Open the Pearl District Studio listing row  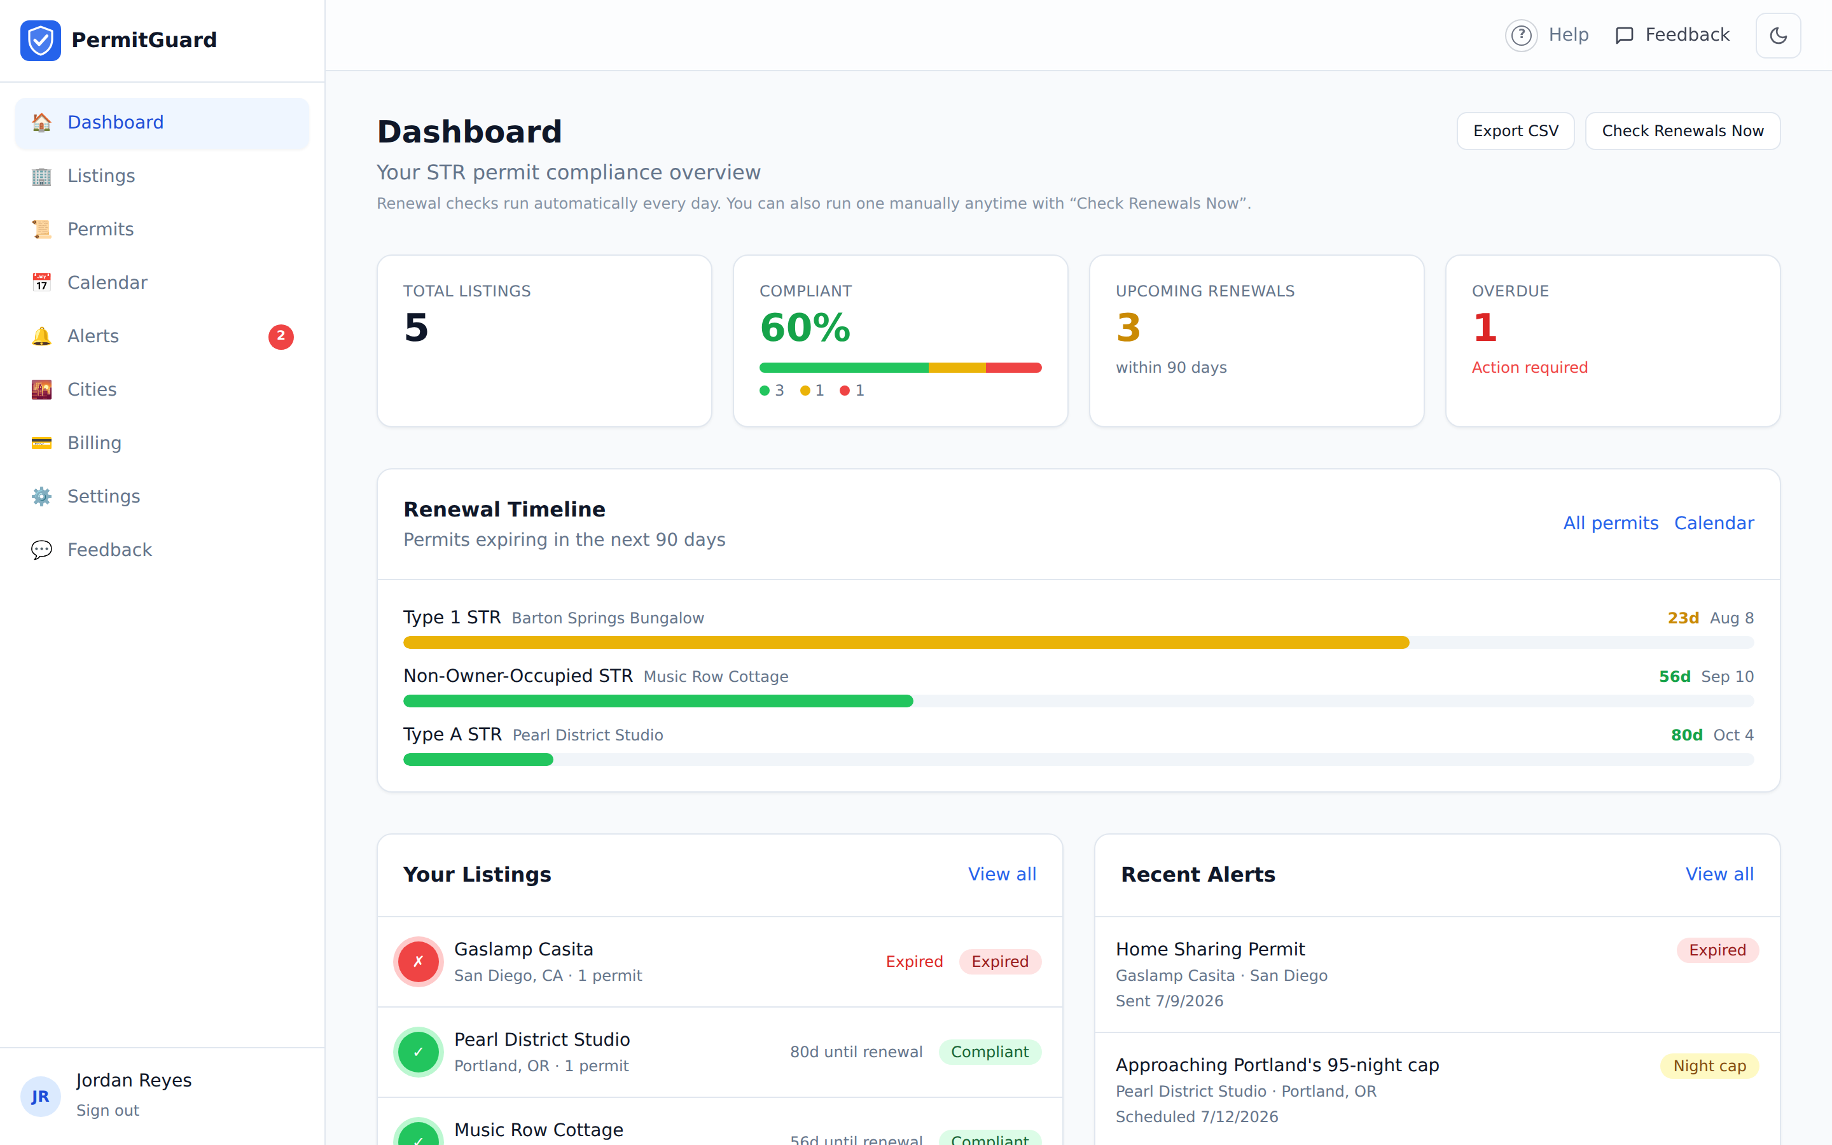(x=720, y=1052)
